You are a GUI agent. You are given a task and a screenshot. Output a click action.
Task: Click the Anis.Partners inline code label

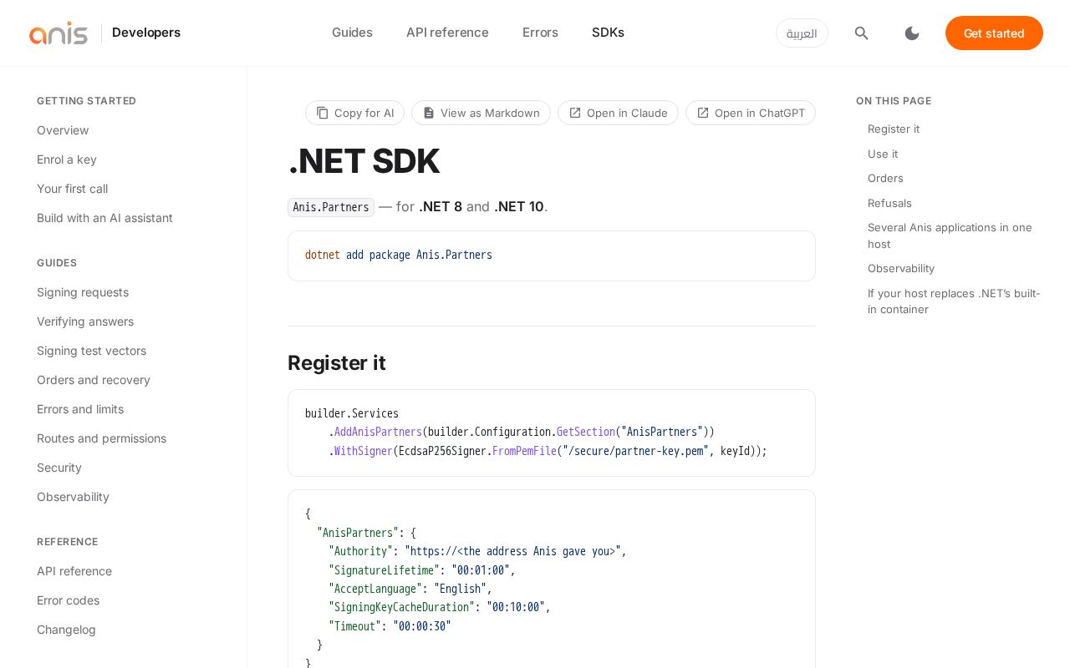[x=331, y=207]
